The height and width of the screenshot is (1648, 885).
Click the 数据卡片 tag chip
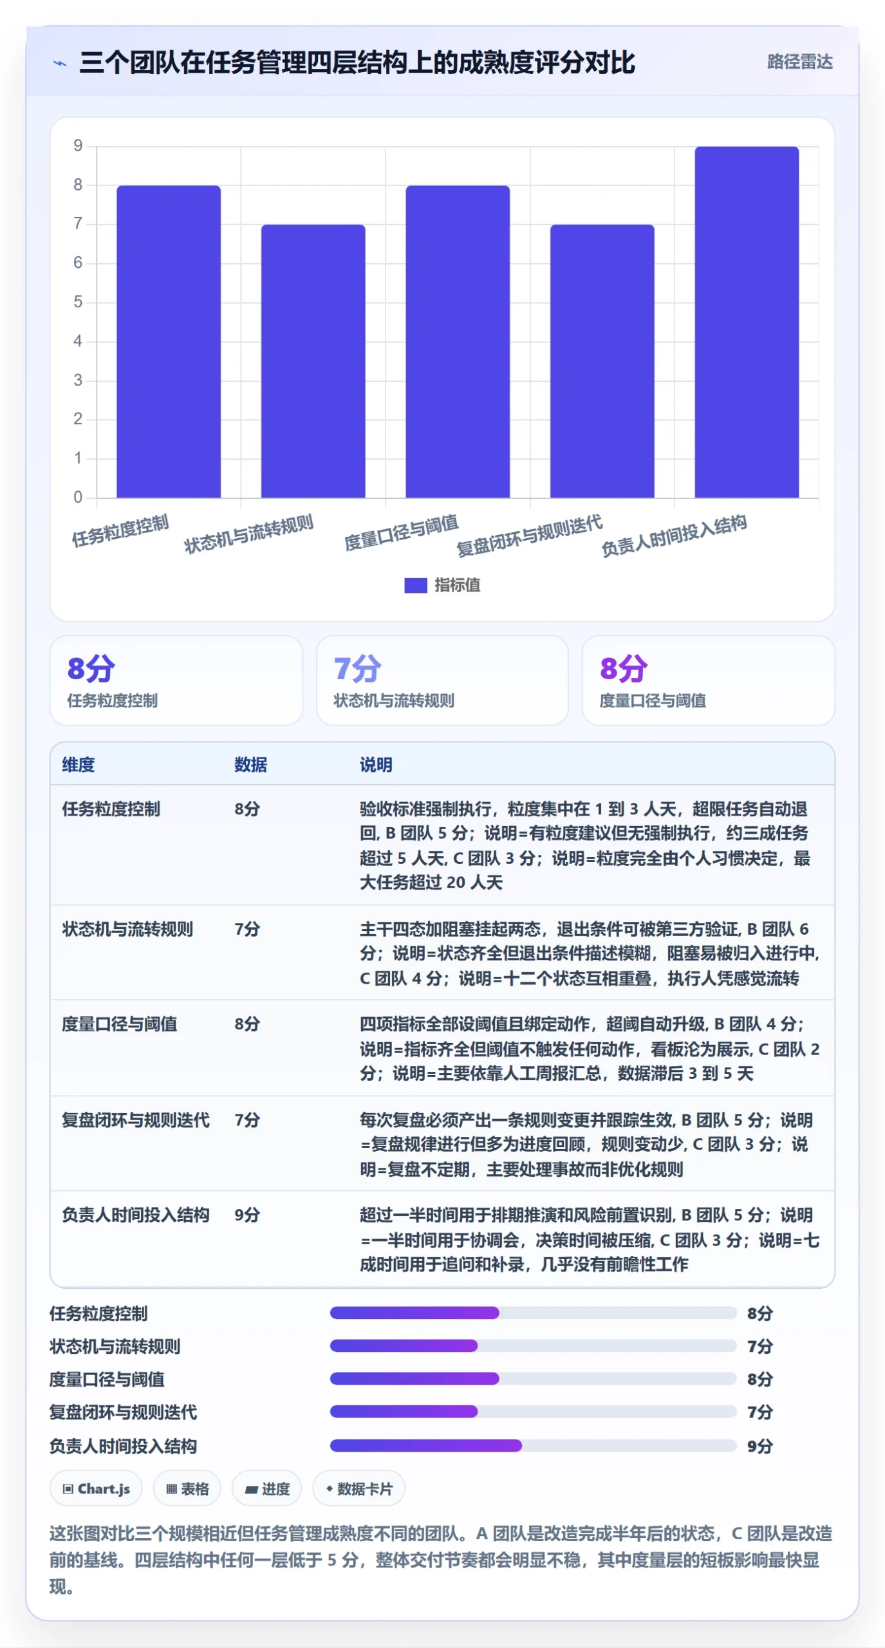[359, 1488]
